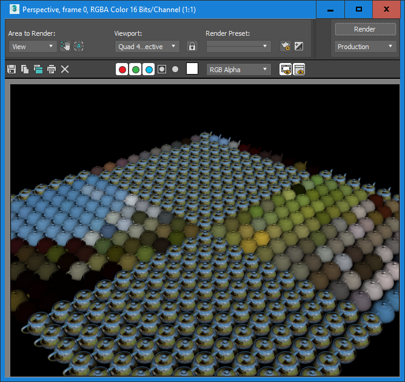Open the RGB Alpha channel dropdown
Screen dimensions: 405x382
[x=239, y=70]
